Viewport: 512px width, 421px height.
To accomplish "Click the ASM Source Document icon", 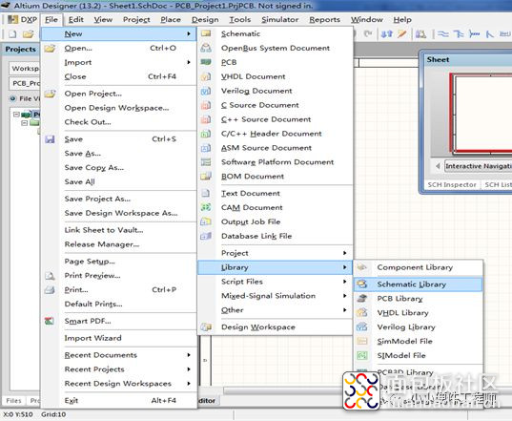I will [206, 148].
